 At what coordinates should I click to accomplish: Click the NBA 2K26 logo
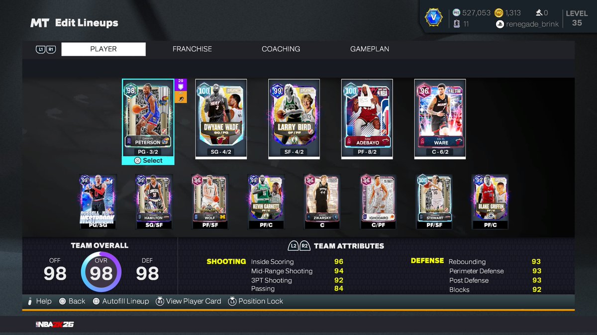point(55,324)
